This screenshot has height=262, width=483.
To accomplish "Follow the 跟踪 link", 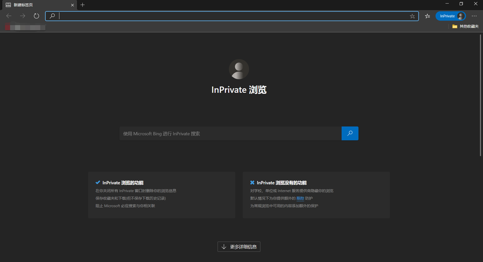I will tap(300, 198).
